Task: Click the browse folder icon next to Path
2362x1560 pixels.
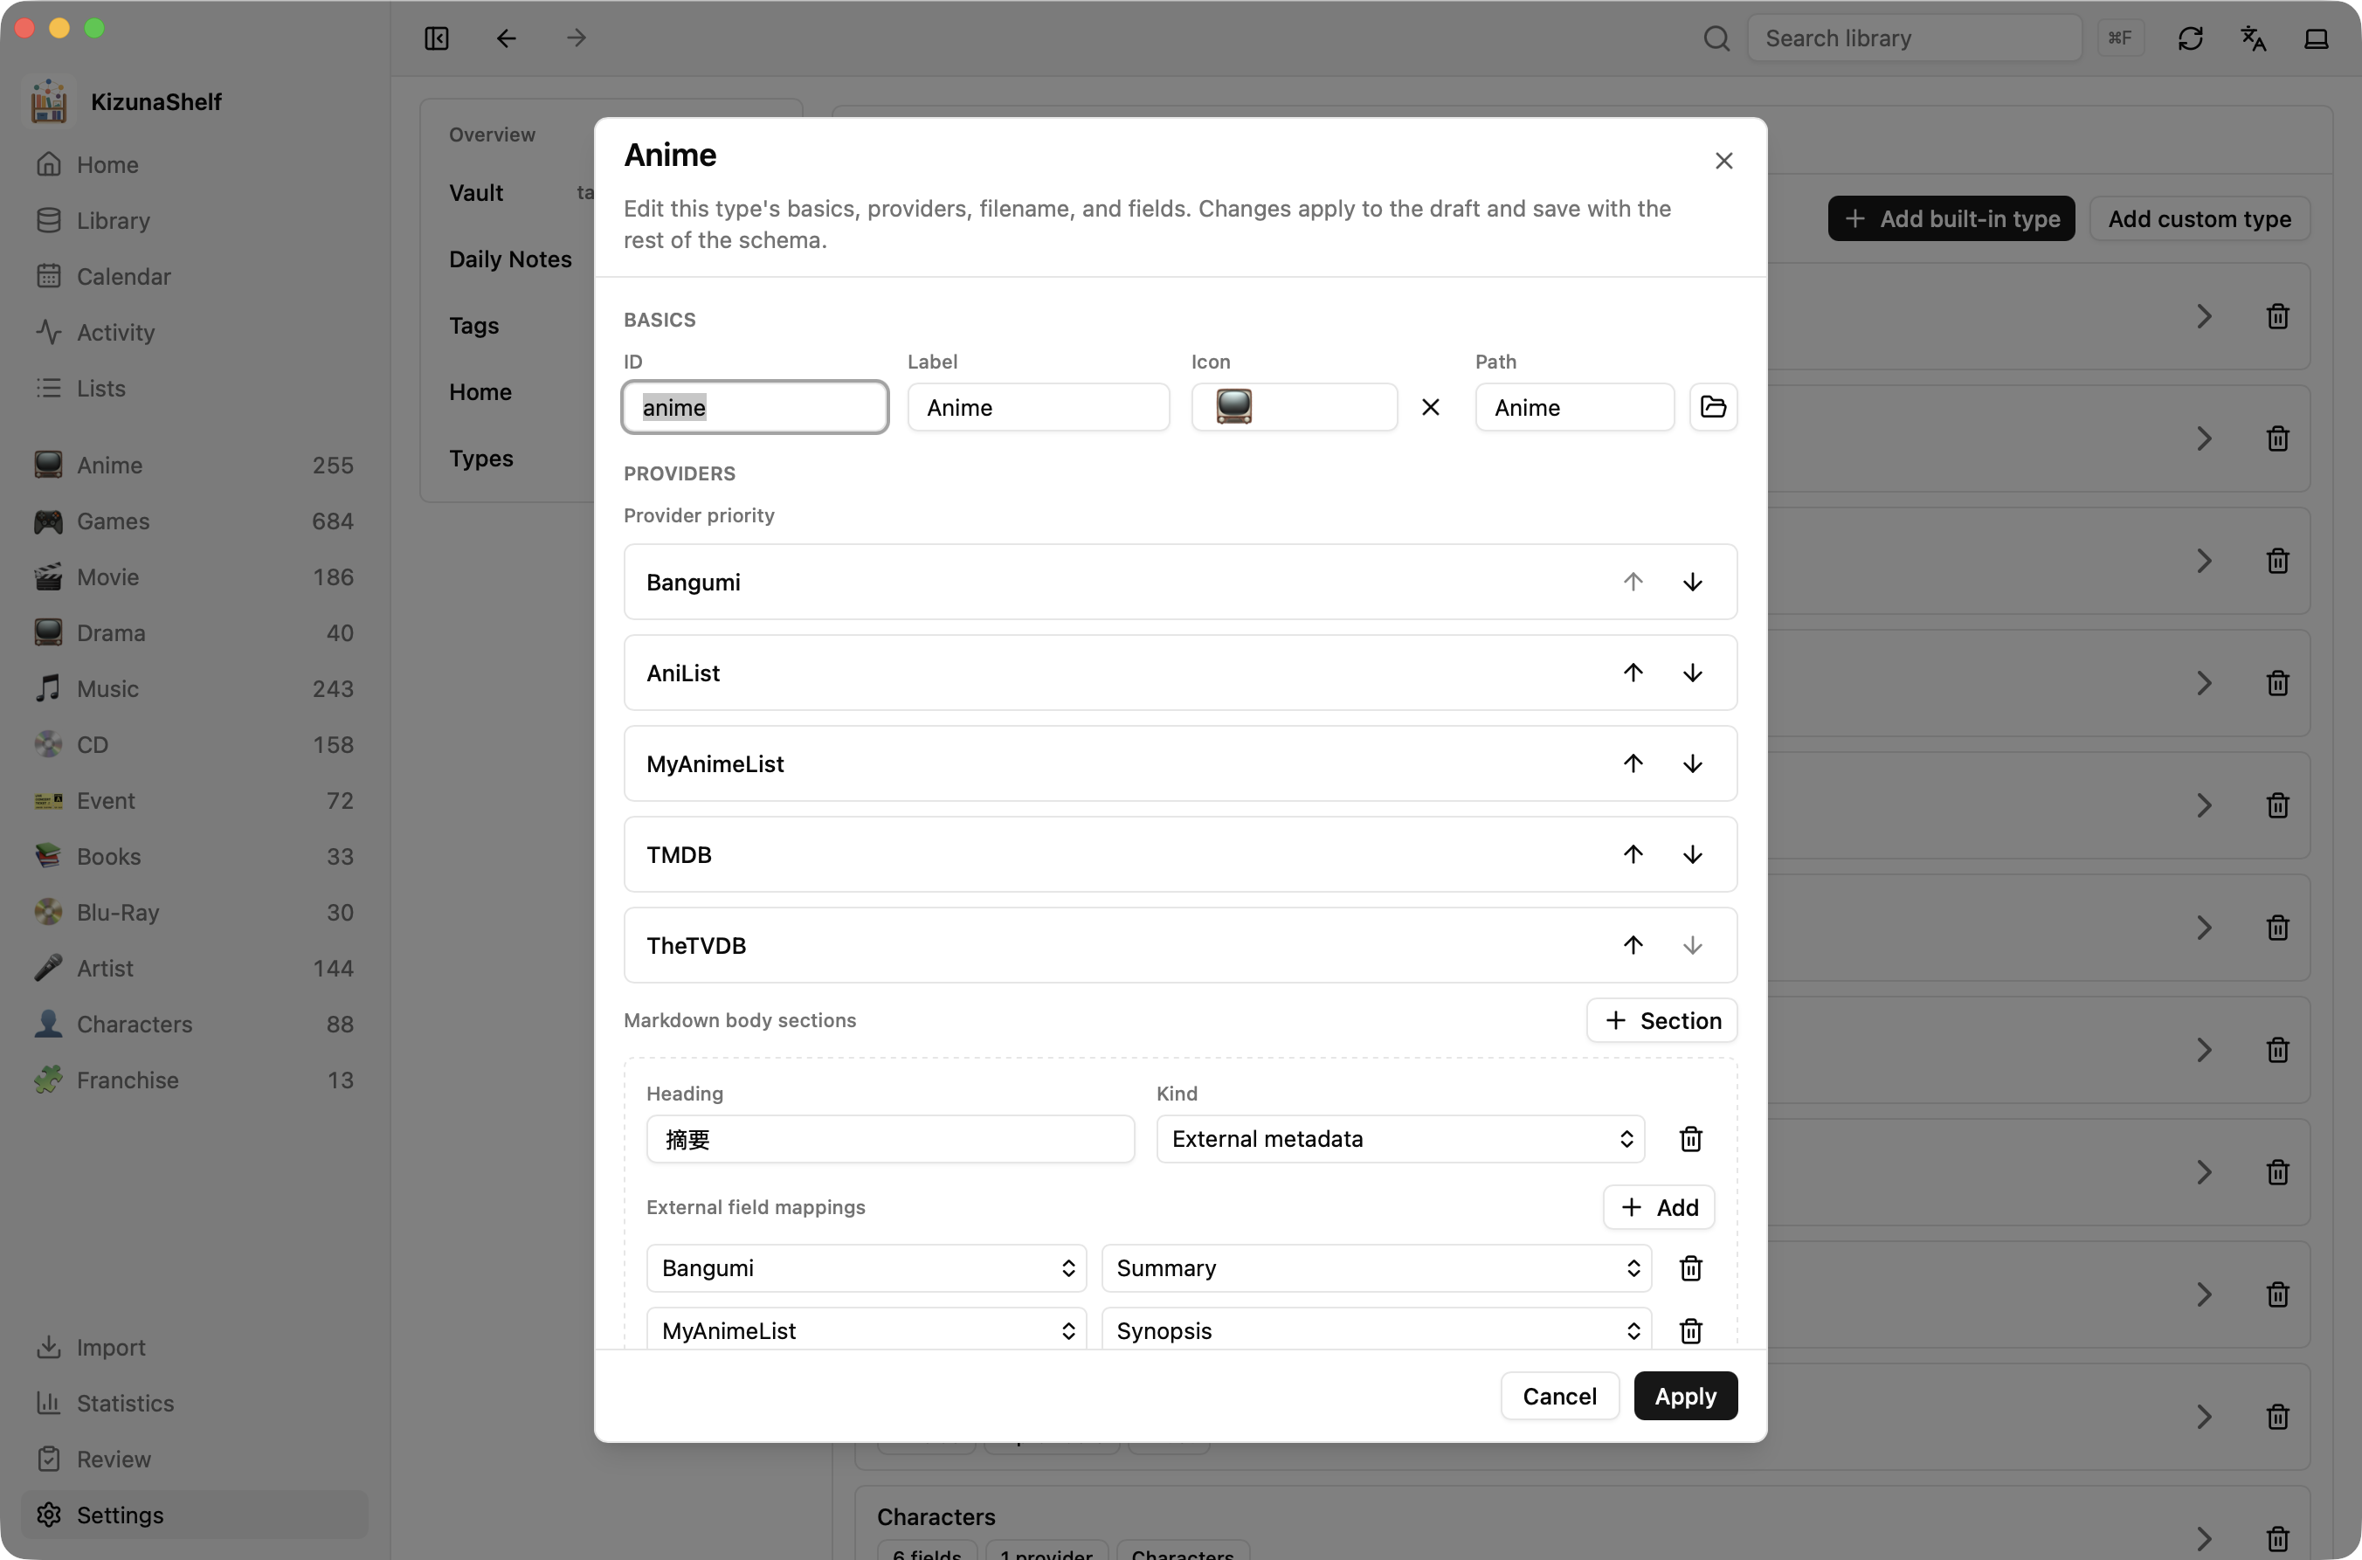Action: [1713, 407]
